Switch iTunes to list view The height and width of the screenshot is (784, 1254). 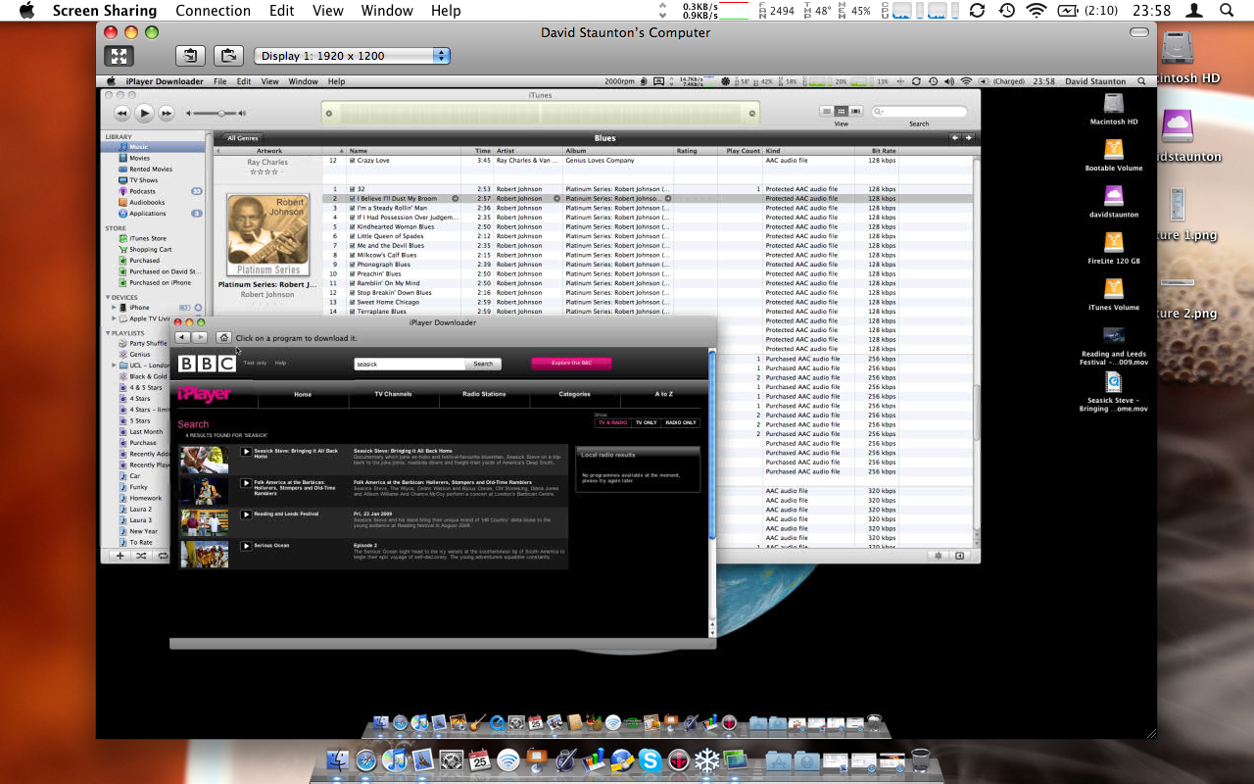828,112
